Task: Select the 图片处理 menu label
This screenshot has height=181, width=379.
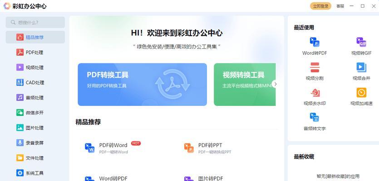Action: [34, 128]
